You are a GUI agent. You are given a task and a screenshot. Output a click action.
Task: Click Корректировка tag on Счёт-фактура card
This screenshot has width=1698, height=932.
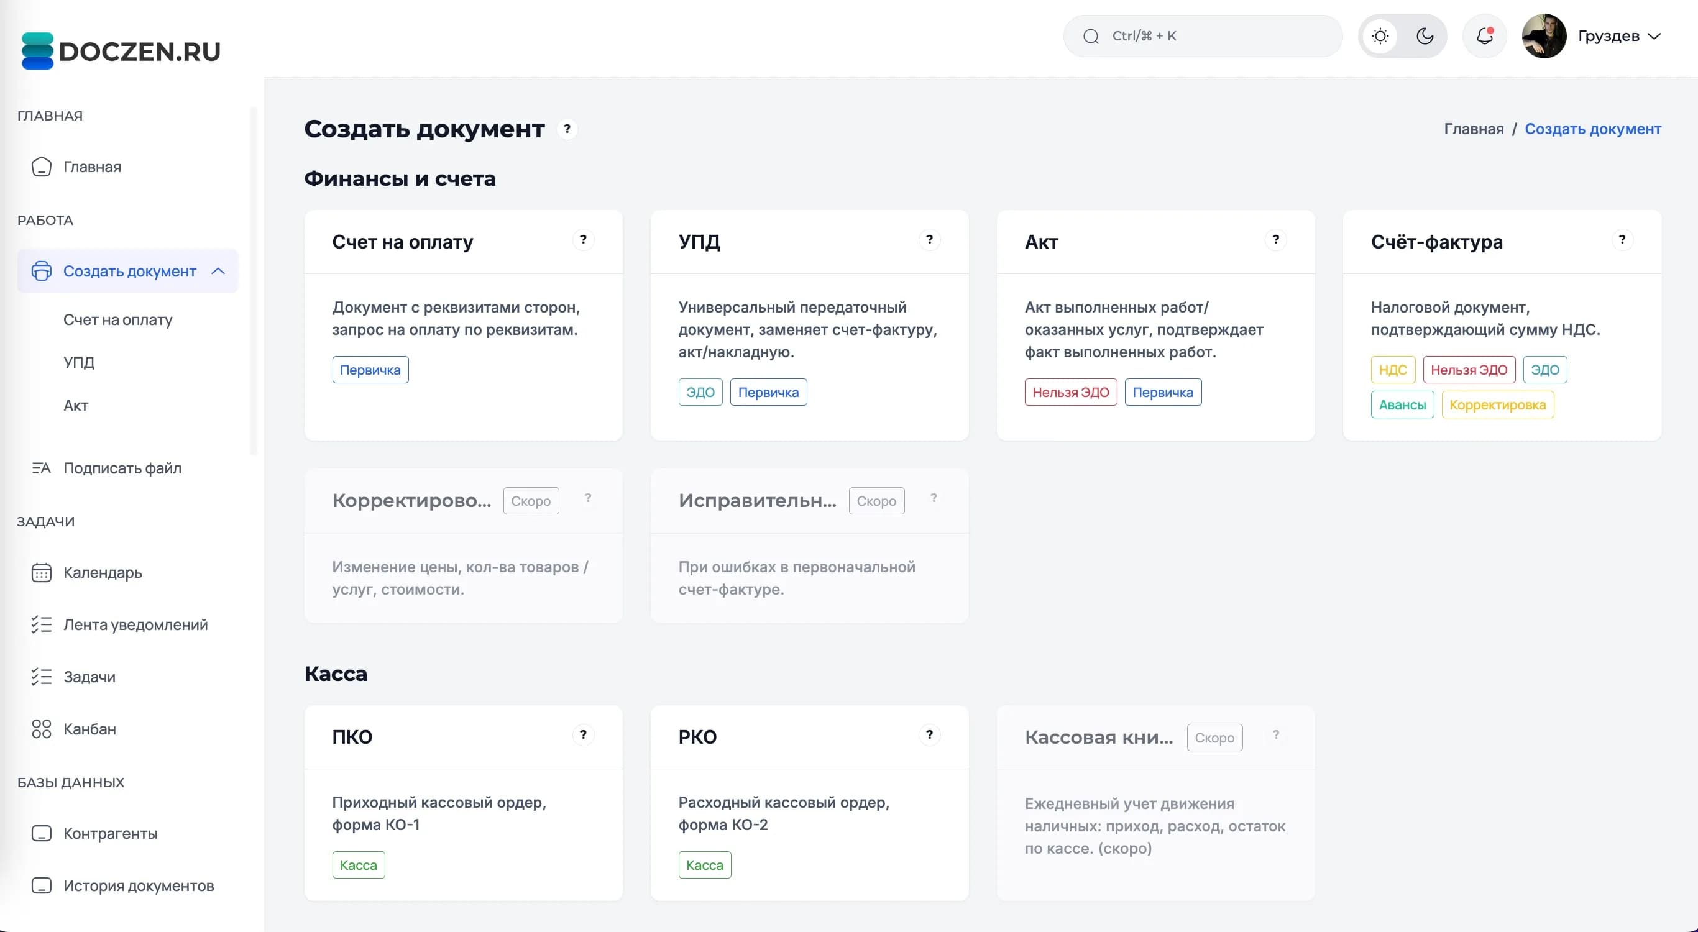coord(1498,404)
